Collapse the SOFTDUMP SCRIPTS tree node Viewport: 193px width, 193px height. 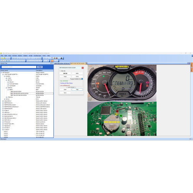pyautogui.click(x=3, y=74)
